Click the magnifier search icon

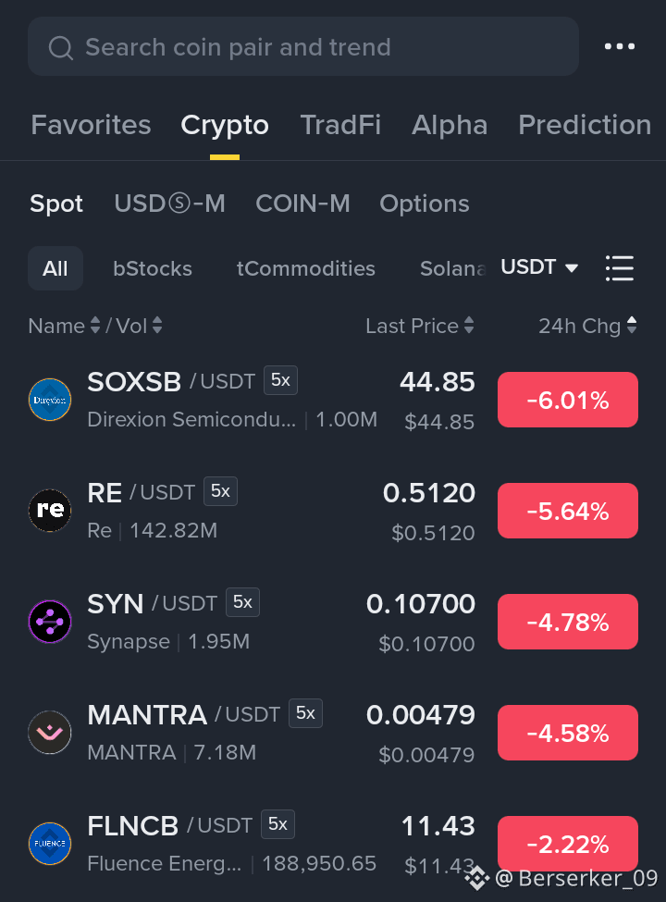tap(61, 48)
